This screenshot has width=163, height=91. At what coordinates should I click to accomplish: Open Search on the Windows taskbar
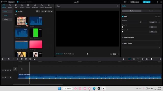pos(67,88)
